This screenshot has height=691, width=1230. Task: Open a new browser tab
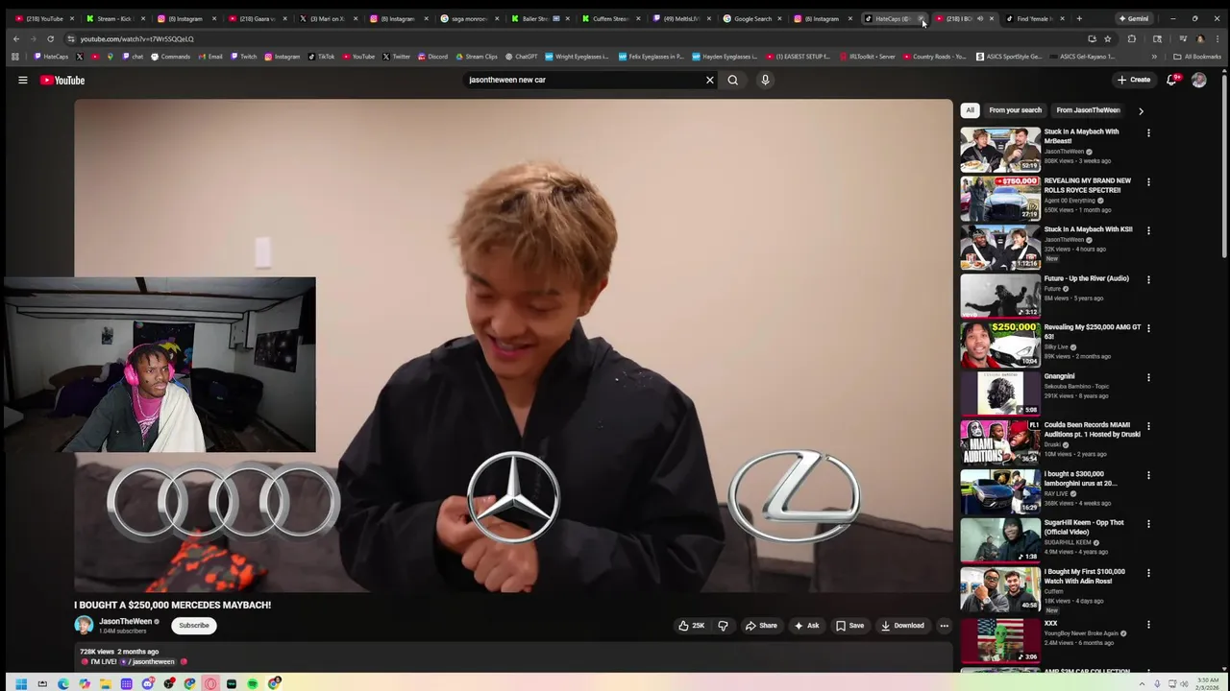click(1079, 18)
